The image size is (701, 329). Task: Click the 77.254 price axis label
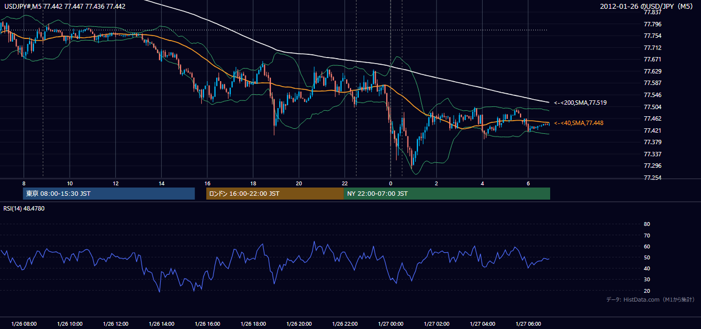(652, 178)
